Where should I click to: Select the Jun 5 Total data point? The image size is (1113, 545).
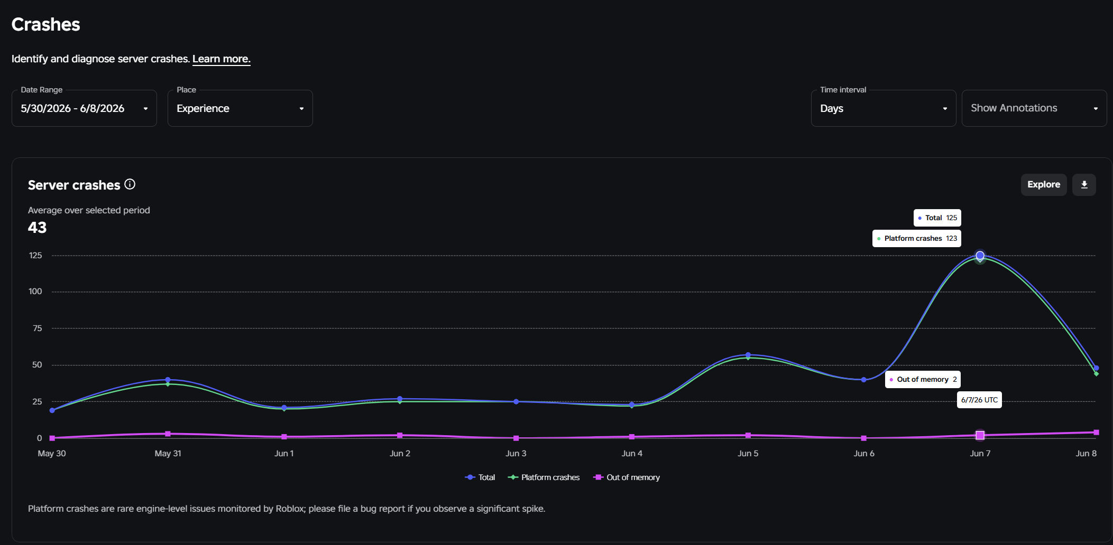[748, 355]
